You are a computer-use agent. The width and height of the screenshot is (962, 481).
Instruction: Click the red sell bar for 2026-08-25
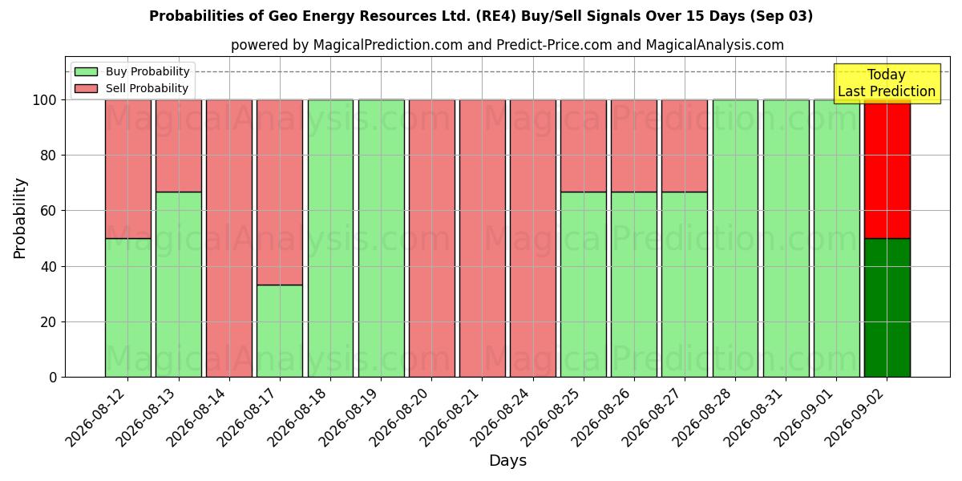coord(584,146)
